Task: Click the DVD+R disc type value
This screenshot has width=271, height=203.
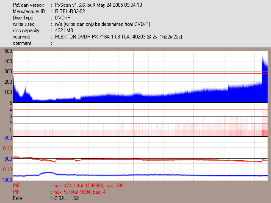Action: click(63, 18)
